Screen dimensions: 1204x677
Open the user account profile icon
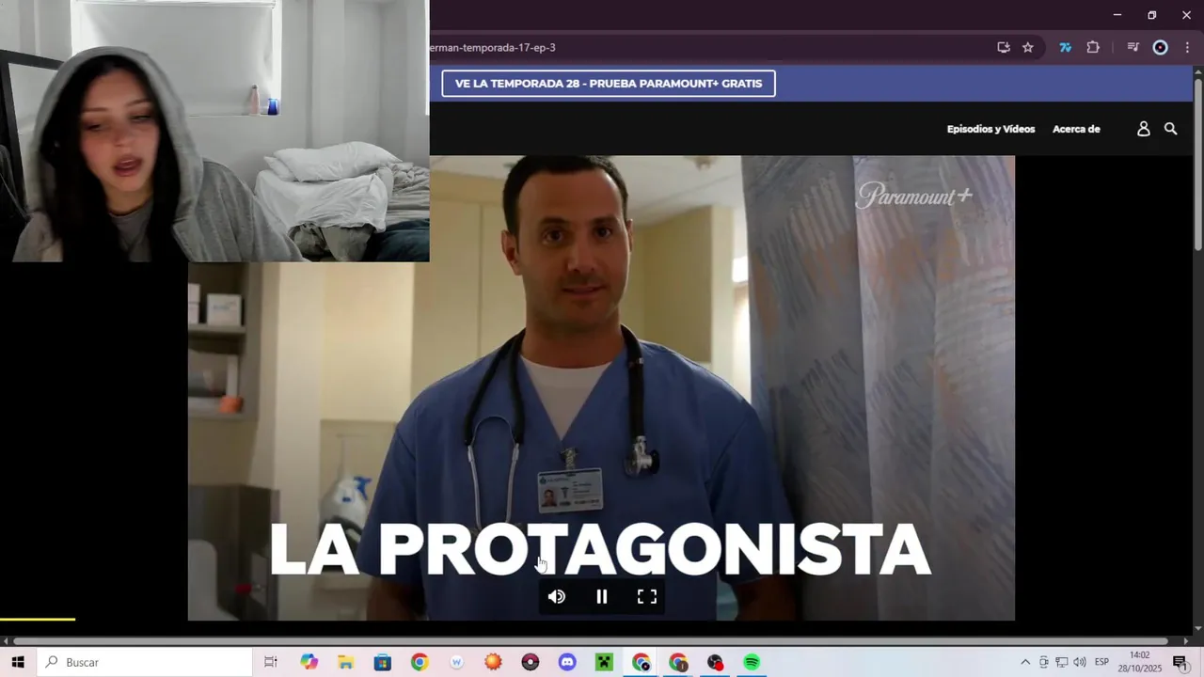click(1144, 129)
